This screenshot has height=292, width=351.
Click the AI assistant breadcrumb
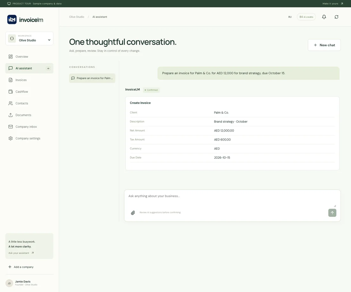(x=100, y=17)
